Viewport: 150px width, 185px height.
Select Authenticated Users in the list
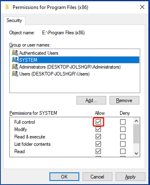tap(39, 53)
